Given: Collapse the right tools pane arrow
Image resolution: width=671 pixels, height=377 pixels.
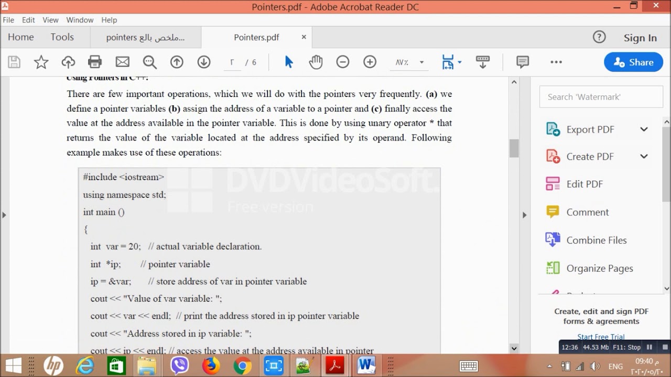Looking at the screenshot, I should pyautogui.click(x=524, y=215).
